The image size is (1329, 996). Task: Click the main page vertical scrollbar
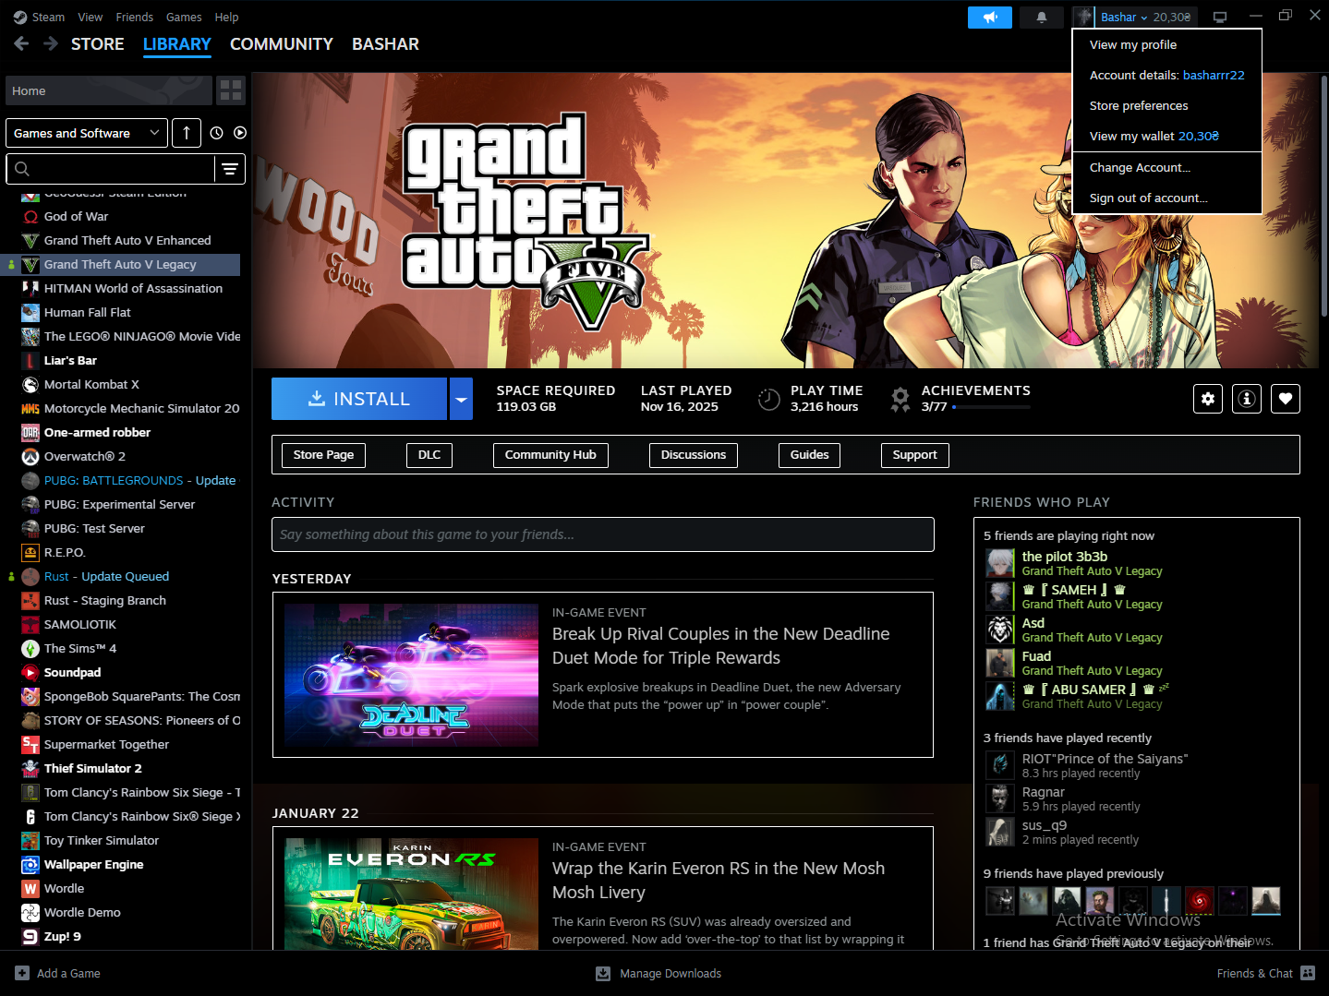1323,196
